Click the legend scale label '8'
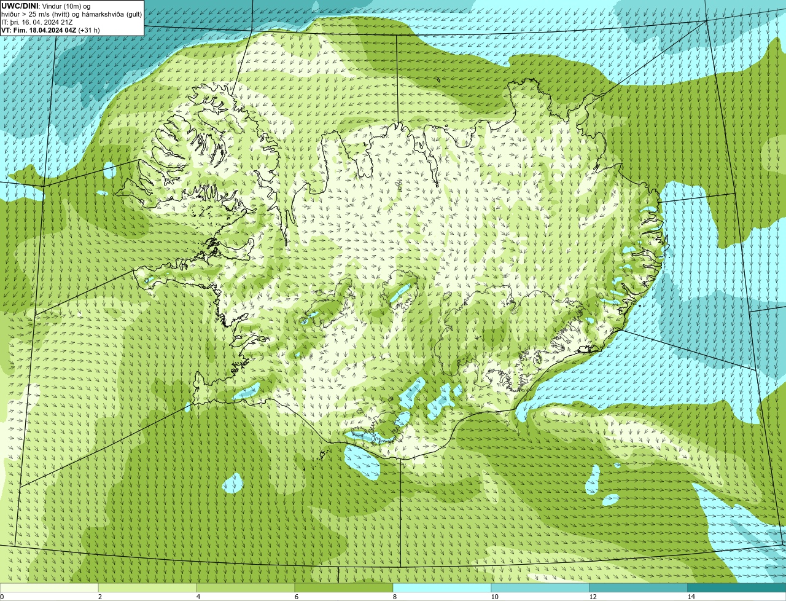Image resolution: width=786 pixels, height=601 pixels. [395, 597]
